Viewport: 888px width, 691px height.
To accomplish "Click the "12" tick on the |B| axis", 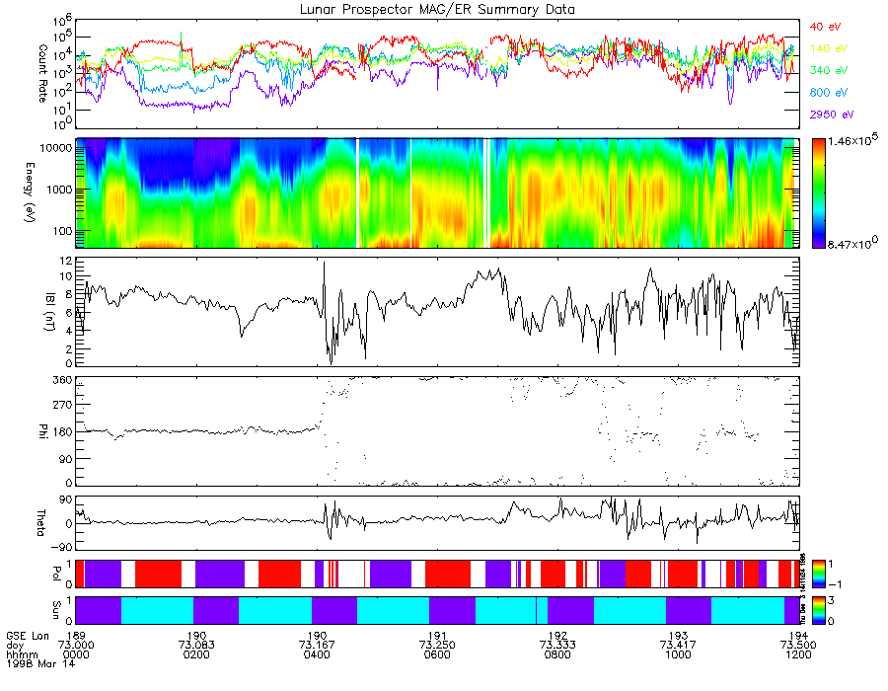I will click(66, 262).
